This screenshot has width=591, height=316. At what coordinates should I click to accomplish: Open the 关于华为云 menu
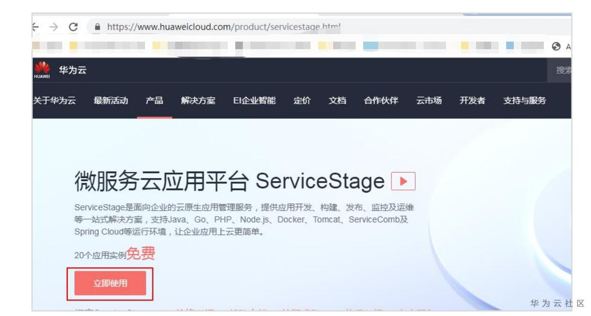tap(54, 100)
